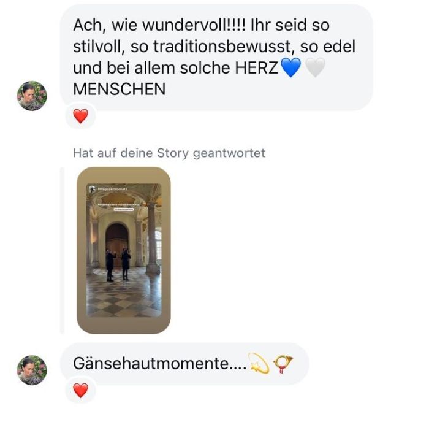429x422 pixels.
Task: Tap the small profile icon inside story preview
Action: tap(92, 189)
